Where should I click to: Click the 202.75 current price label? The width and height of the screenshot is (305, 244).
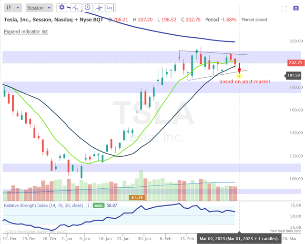tap(295, 62)
